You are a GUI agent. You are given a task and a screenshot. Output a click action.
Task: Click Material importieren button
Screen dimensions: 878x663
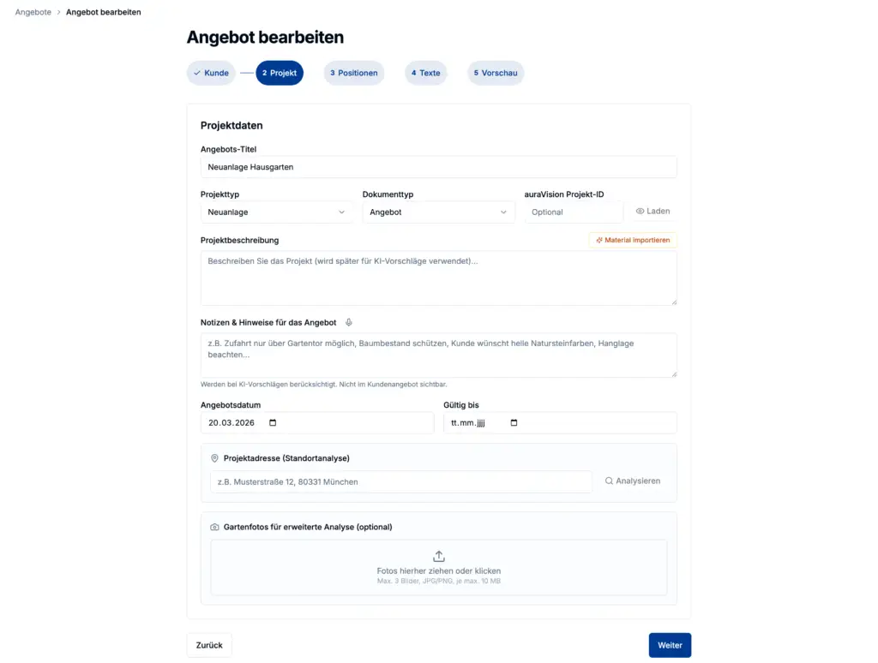click(x=633, y=241)
